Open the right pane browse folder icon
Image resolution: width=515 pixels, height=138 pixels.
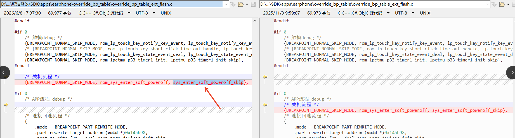tap(502, 4)
